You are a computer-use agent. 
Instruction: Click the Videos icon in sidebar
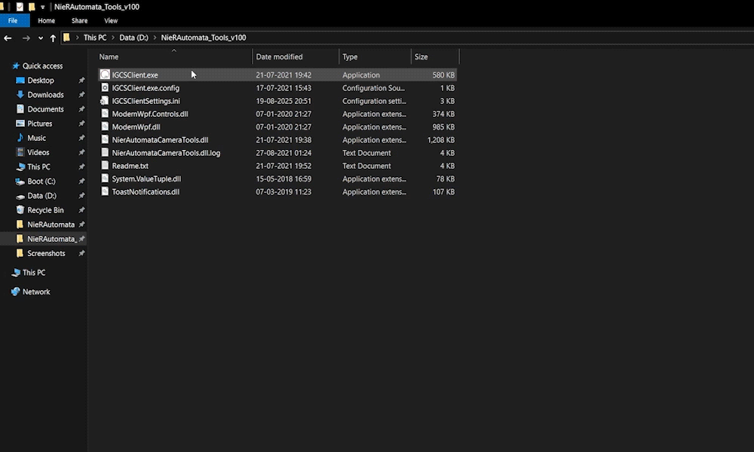(x=20, y=152)
